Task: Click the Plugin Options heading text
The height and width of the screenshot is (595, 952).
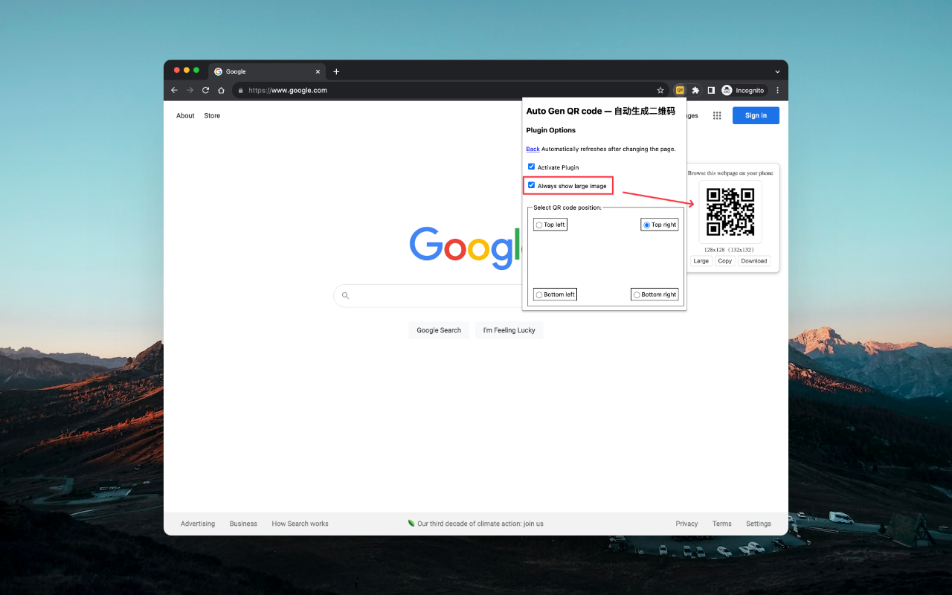Action: [551, 130]
